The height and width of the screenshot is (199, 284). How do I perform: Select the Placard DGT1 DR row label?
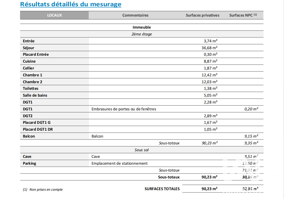38,129
